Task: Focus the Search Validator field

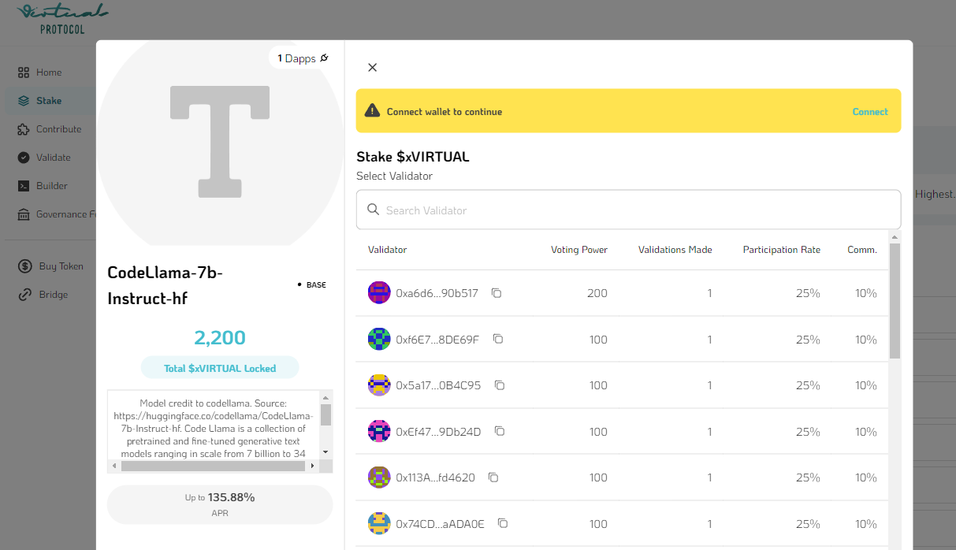Action: tap(628, 210)
